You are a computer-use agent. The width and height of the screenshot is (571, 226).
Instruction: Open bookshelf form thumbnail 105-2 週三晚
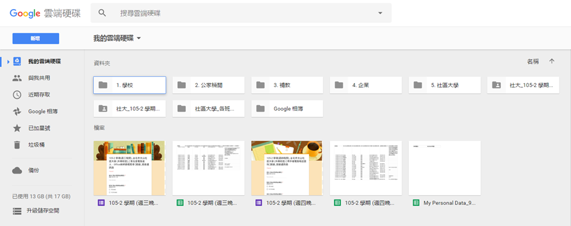(129, 168)
